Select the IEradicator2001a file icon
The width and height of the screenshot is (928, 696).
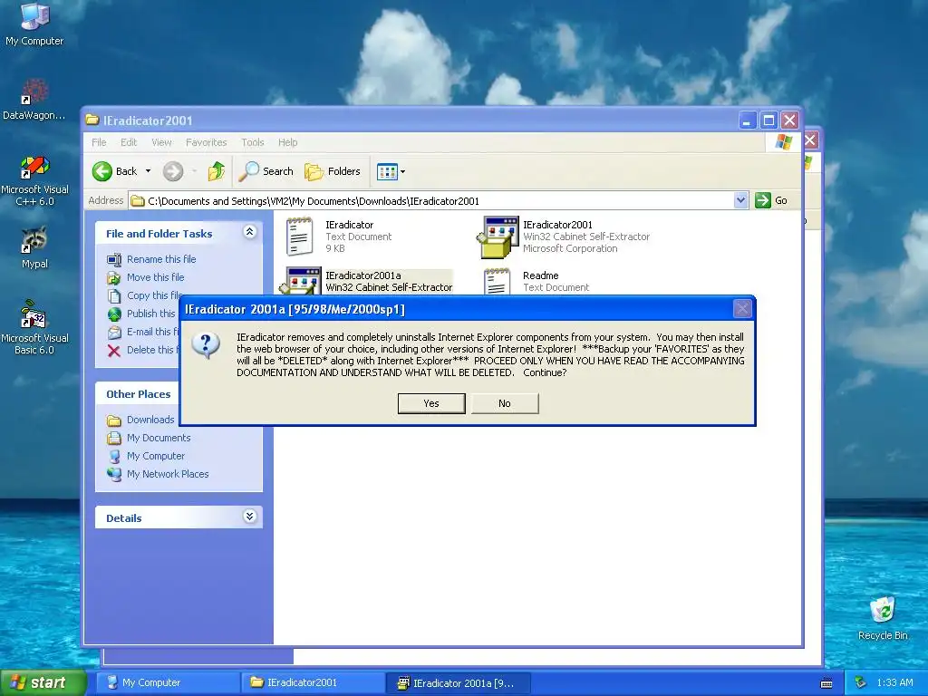[x=301, y=282]
